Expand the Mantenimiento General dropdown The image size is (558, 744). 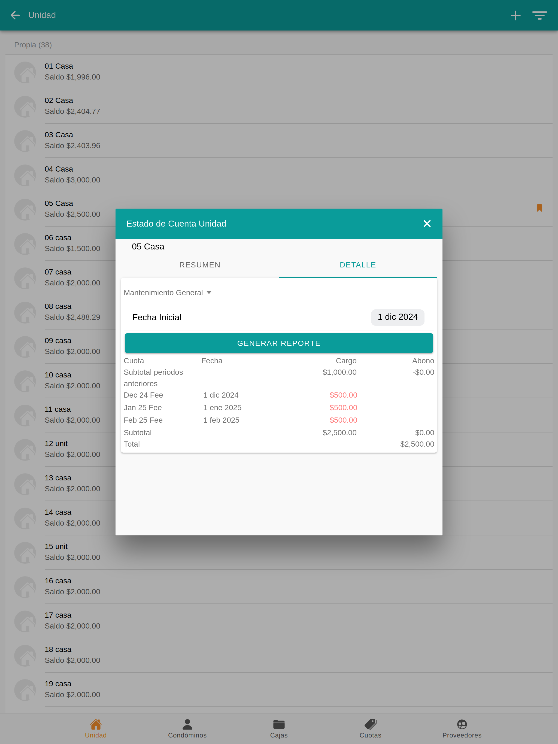[x=168, y=293]
